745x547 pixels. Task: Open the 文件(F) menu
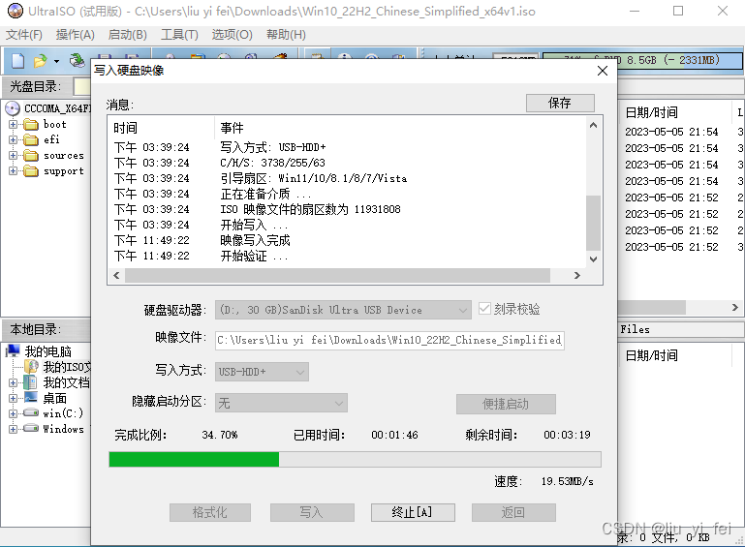[x=24, y=35]
